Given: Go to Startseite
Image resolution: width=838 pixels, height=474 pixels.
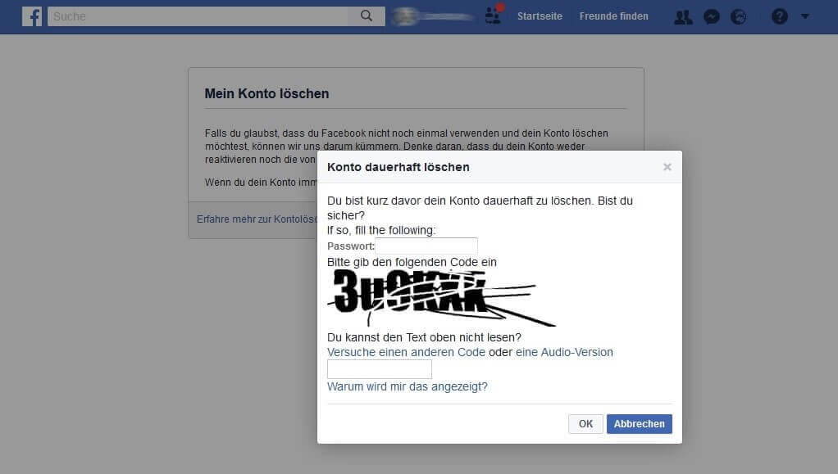Looking at the screenshot, I should [540, 16].
